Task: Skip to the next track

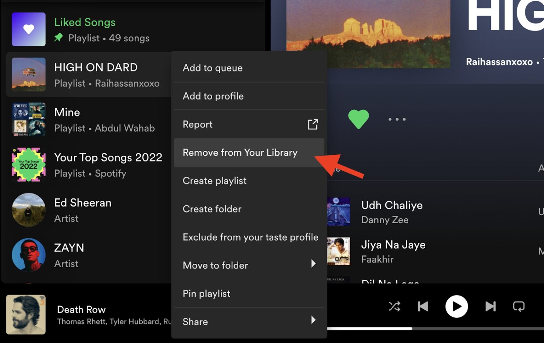Action: [x=490, y=307]
